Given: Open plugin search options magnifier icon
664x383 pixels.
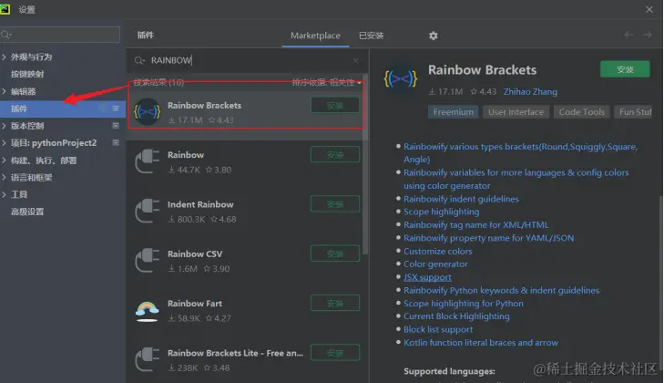Looking at the screenshot, I should 139,61.
